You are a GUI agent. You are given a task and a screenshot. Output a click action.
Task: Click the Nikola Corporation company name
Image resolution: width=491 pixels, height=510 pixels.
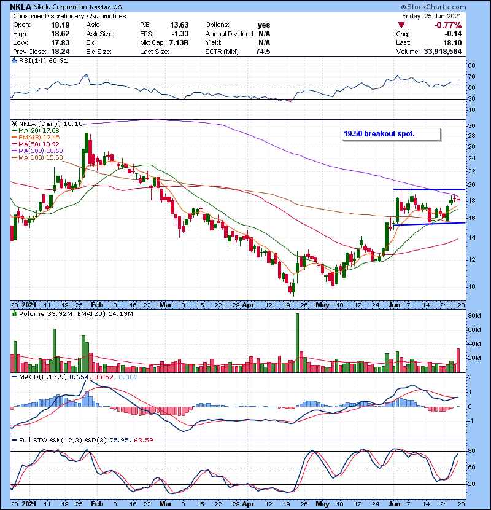(x=60, y=7)
